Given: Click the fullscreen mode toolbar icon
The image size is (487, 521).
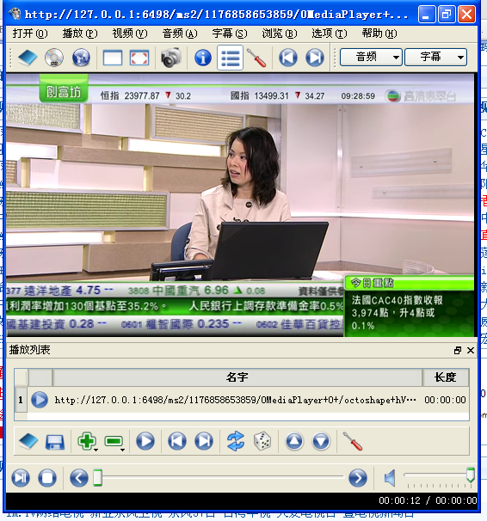Looking at the screenshot, I should 139,58.
